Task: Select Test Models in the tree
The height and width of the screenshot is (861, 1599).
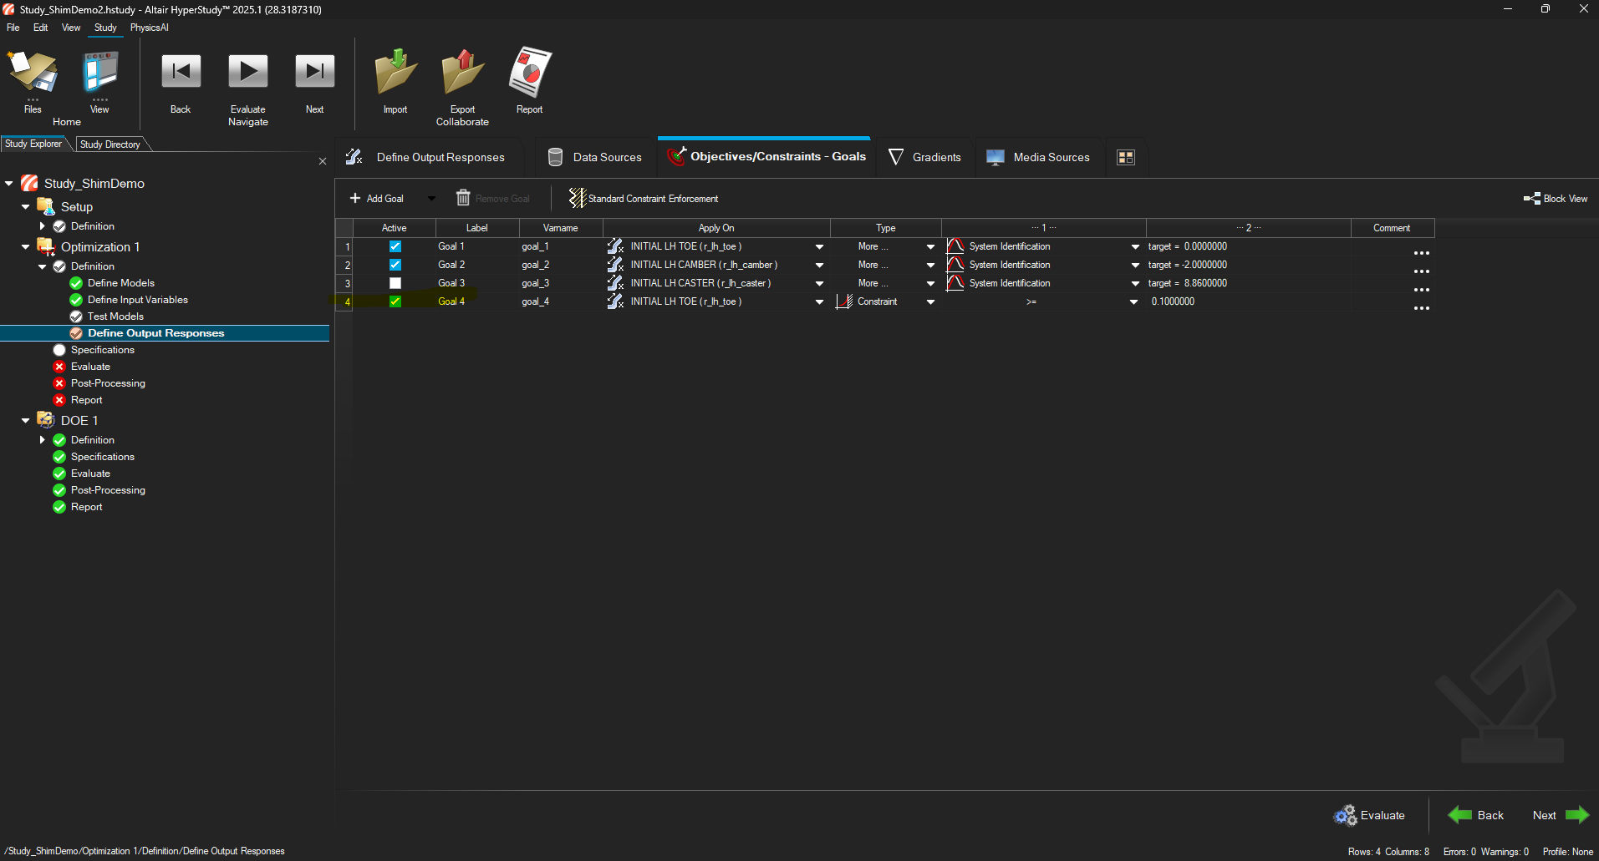Action: tap(115, 317)
